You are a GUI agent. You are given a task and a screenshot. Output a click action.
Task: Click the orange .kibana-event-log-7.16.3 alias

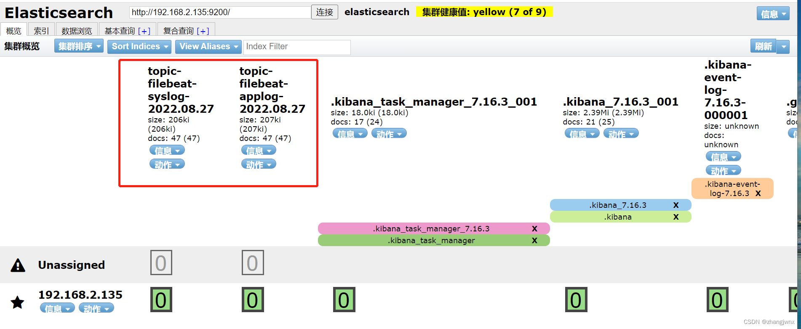(732, 188)
